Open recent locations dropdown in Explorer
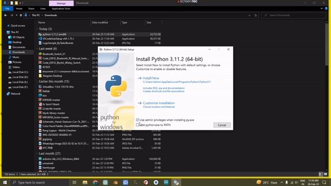The width and height of the screenshot is (331, 186). tap(17, 15)
